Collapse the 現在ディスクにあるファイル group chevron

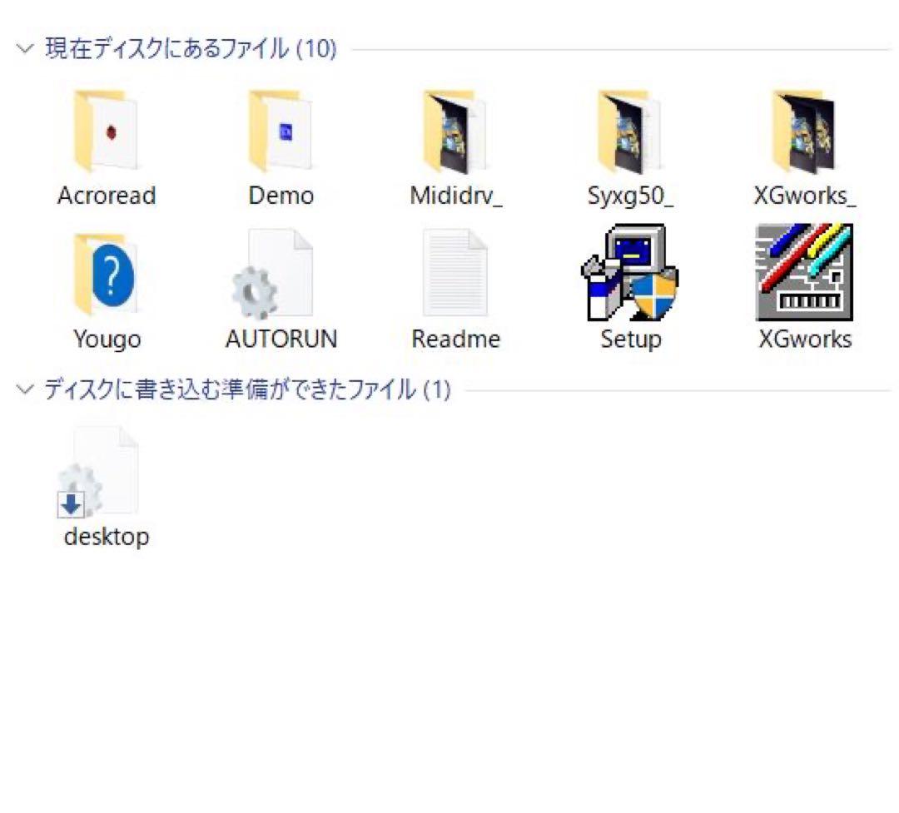25,49
